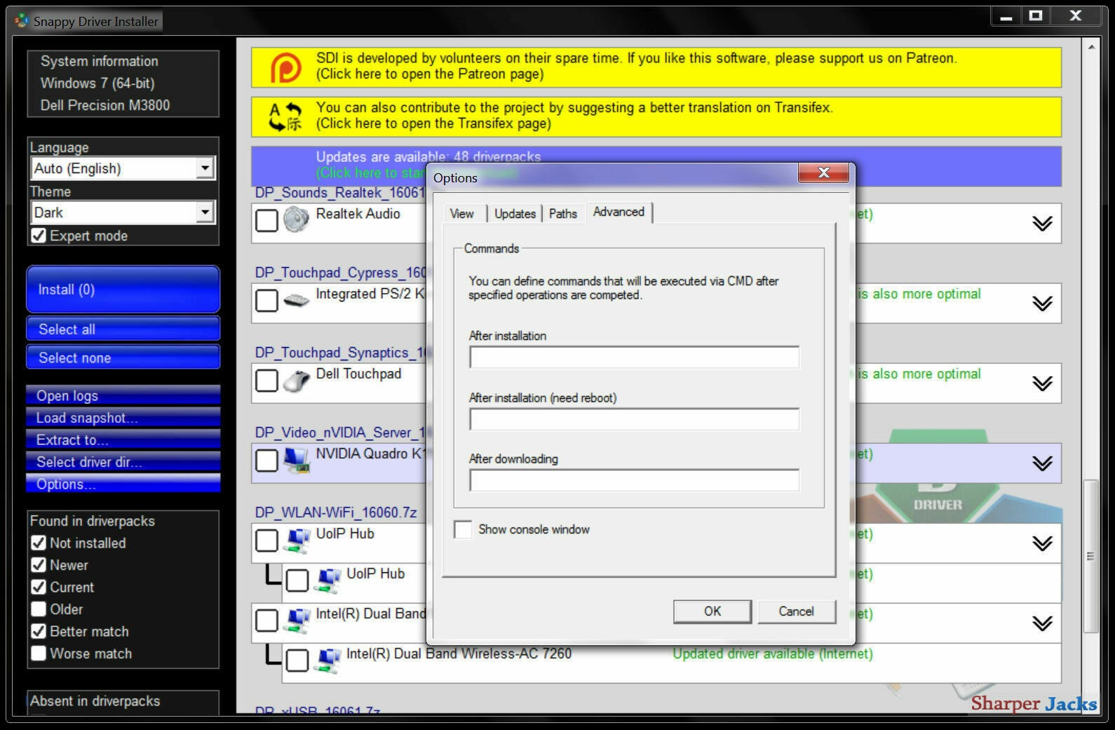Click the scrollbar up arrow

pos(1090,47)
